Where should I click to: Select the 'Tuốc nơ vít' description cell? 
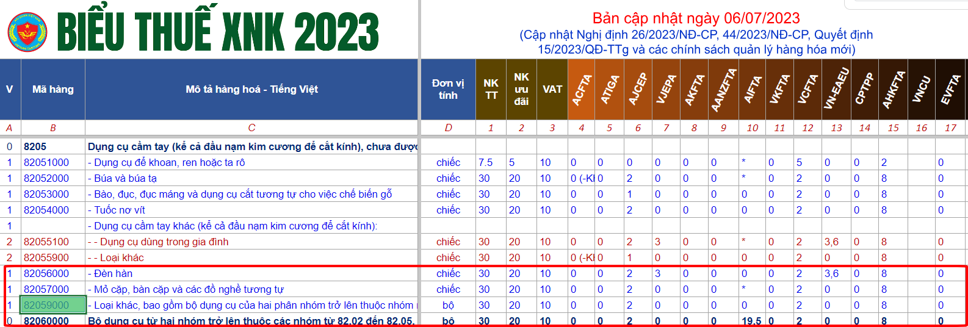pos(120,210)
